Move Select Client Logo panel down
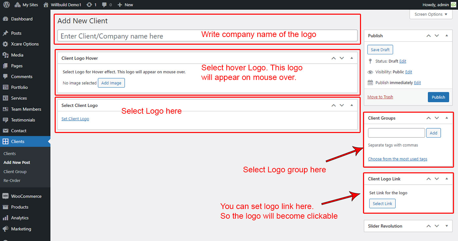This screenshot has height=241, width=458. [x=342, y=105]
